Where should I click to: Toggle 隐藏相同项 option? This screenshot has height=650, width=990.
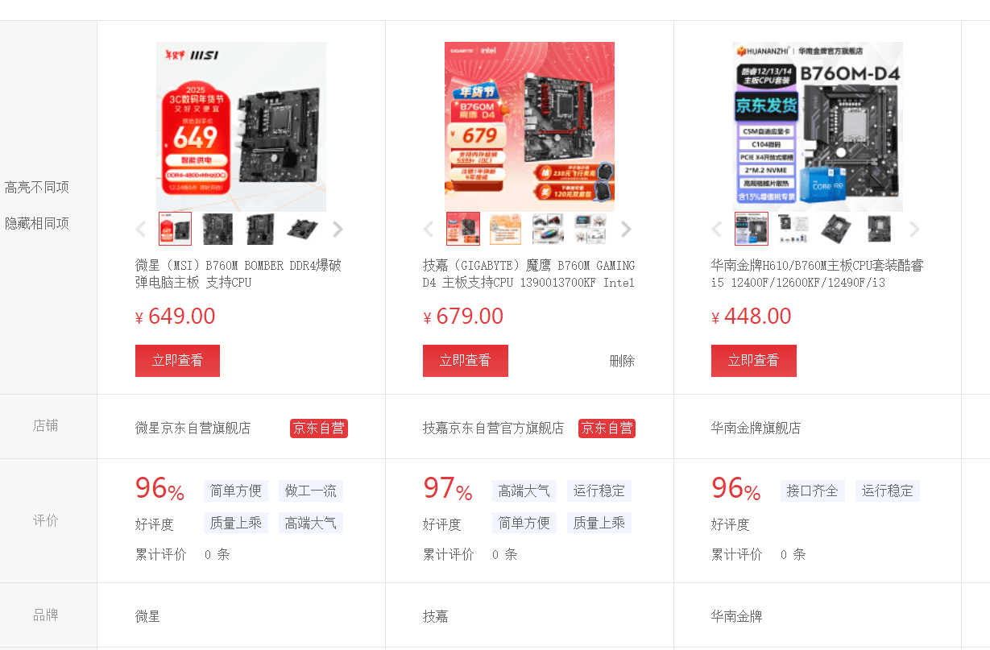(x=37, y=223)
